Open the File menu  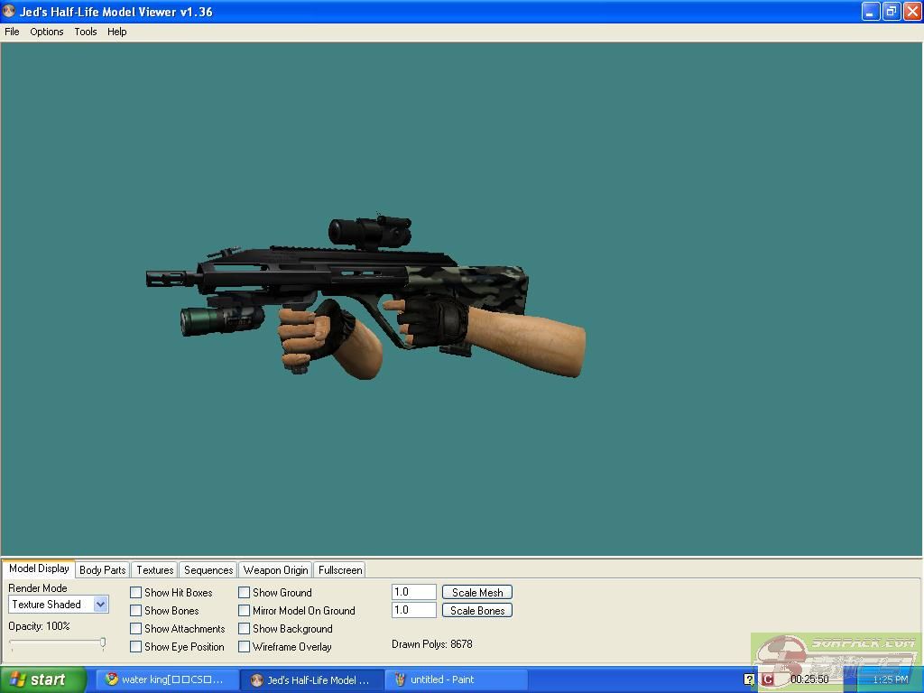tap(12, 32)
